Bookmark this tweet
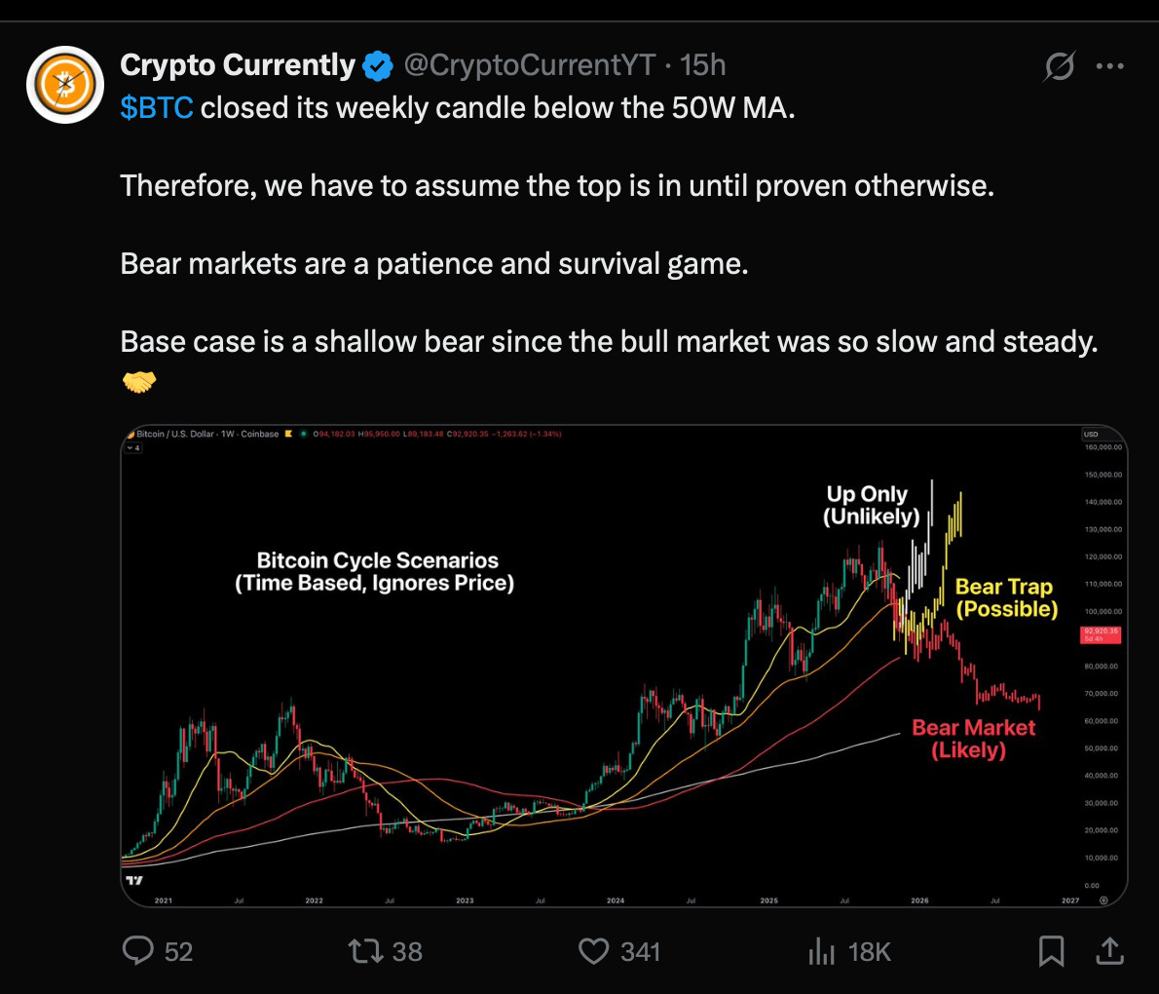 point(1051,951)
